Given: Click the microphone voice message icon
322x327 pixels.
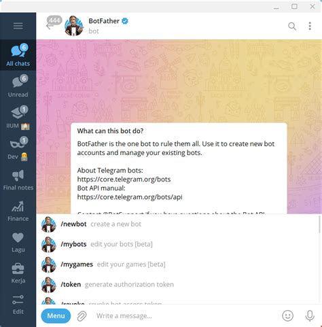Looking at the screenshot, I should click(310, 315).
